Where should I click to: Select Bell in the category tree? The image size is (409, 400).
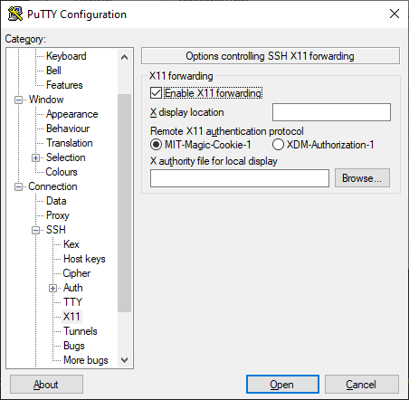coord(53,71)
